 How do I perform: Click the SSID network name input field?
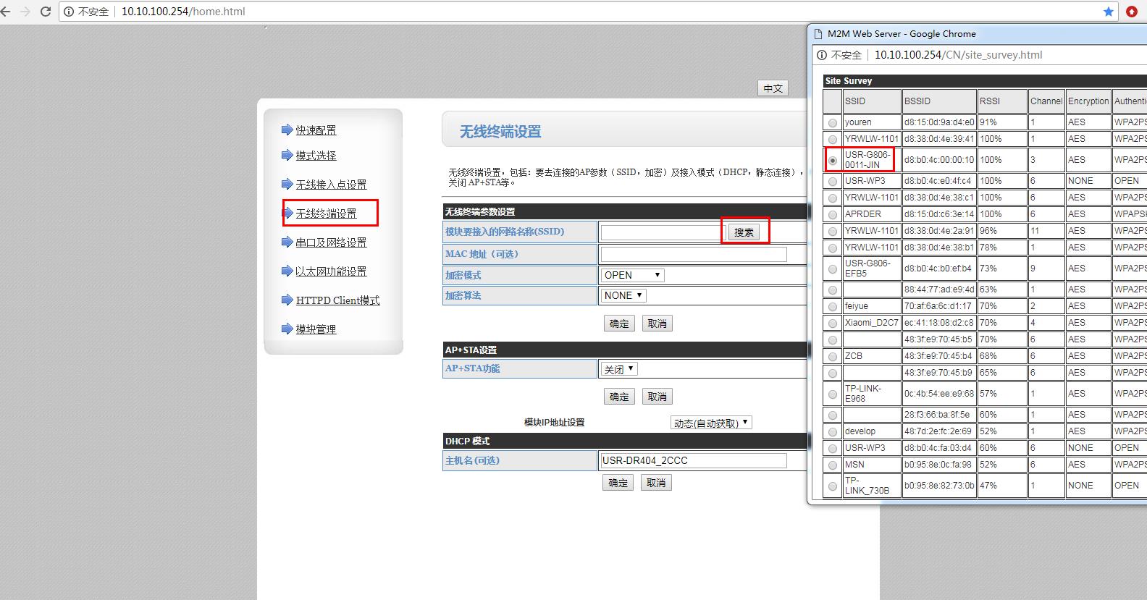(661, 232)
